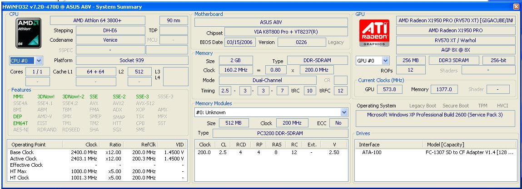Click the ROPs value '12'
Screen dimensions: 522x189
tap(411, 70)
